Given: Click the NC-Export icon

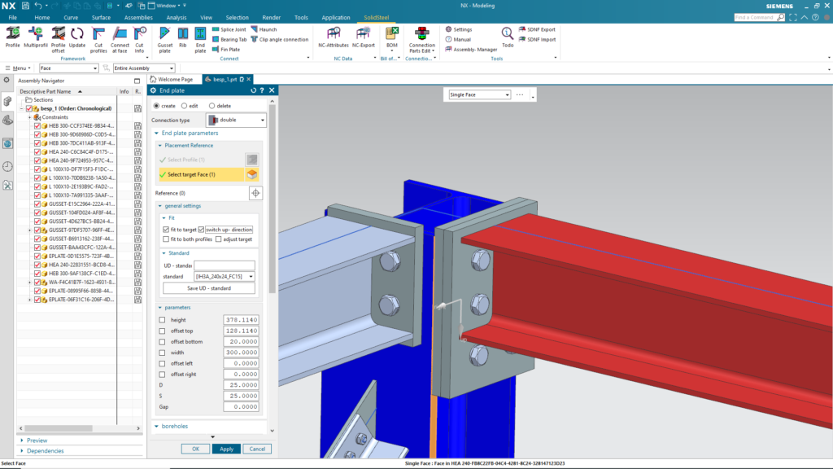Looking at the screenshot, I should pos(364,37).
